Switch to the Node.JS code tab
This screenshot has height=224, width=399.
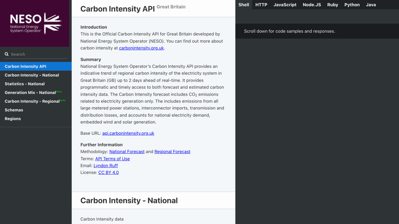312,5
